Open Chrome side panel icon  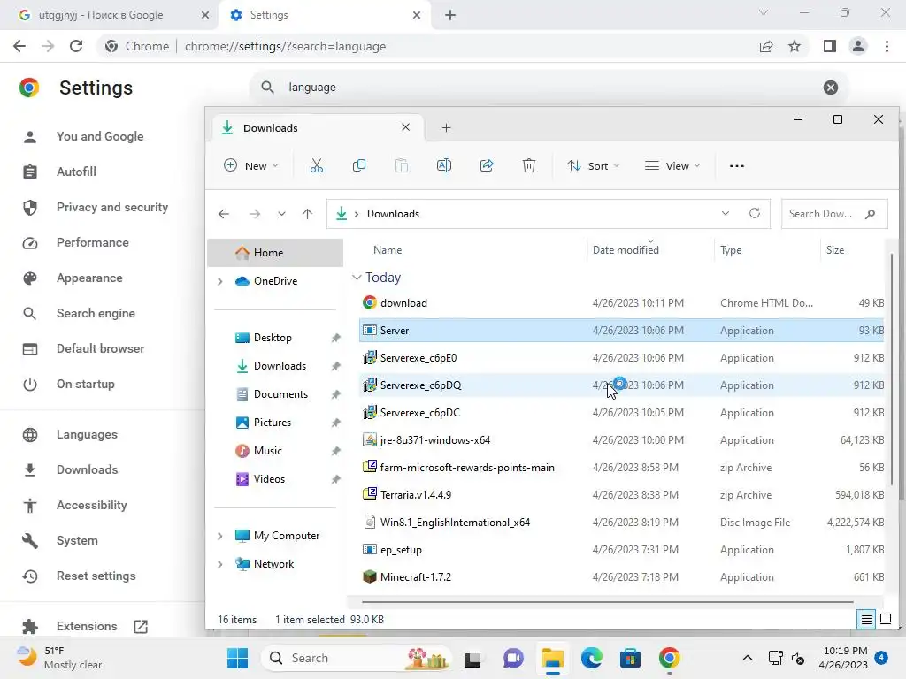[830, 46]
